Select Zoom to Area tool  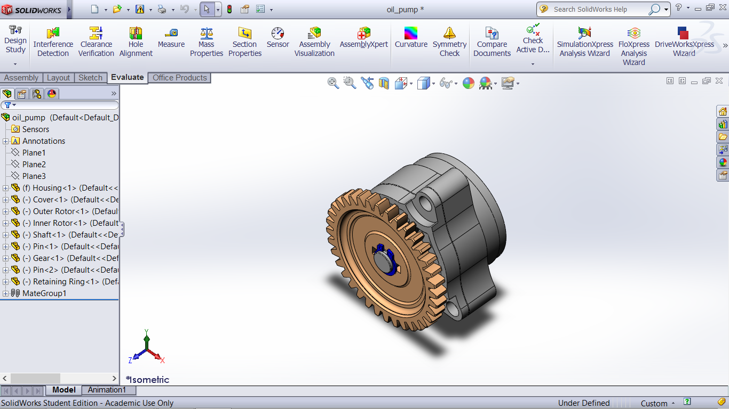350,83
